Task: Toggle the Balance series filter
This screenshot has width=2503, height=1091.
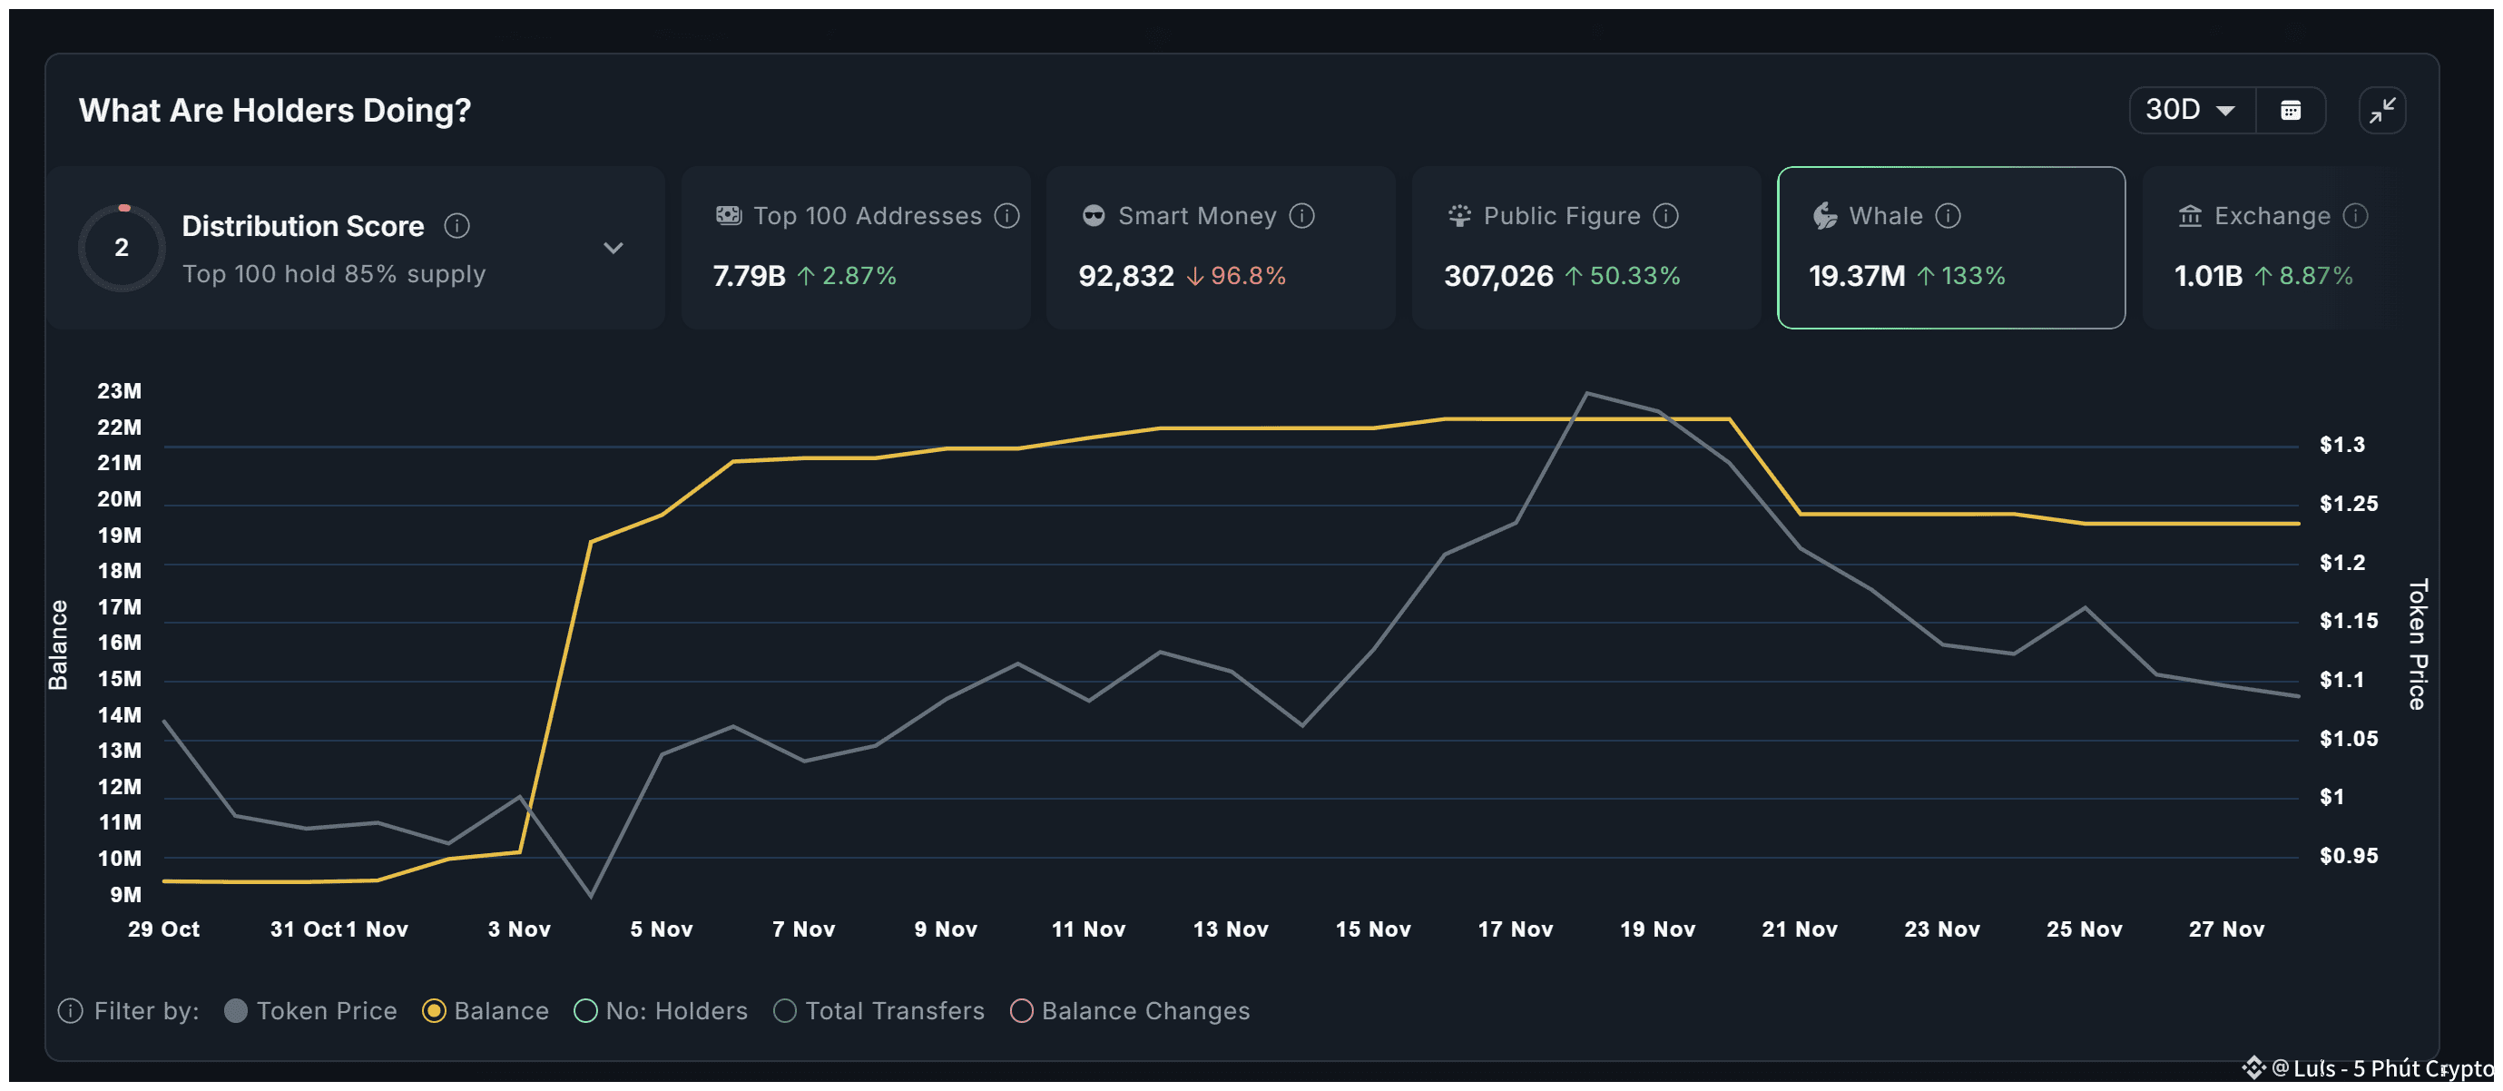Action: tap(486, 1010)
